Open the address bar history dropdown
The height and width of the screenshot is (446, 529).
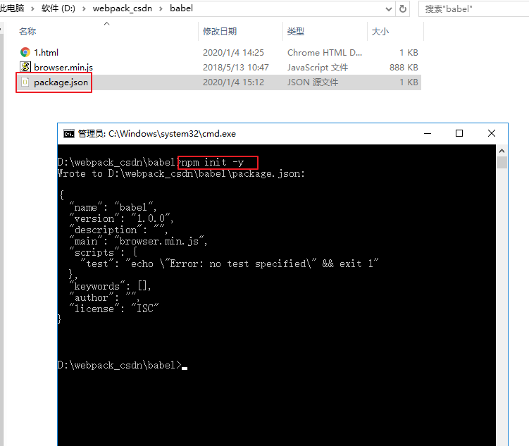coord(389,9)
